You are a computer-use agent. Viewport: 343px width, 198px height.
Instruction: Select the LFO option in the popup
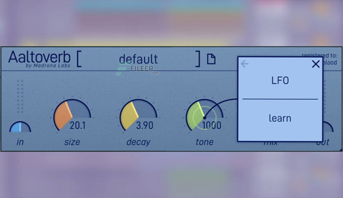pos(280,81)
